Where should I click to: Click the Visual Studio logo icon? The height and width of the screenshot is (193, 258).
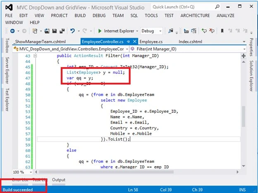tap(9, 7)
